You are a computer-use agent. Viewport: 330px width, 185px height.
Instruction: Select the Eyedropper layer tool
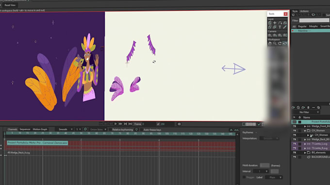pyautogui.click(x=285, y=27)
